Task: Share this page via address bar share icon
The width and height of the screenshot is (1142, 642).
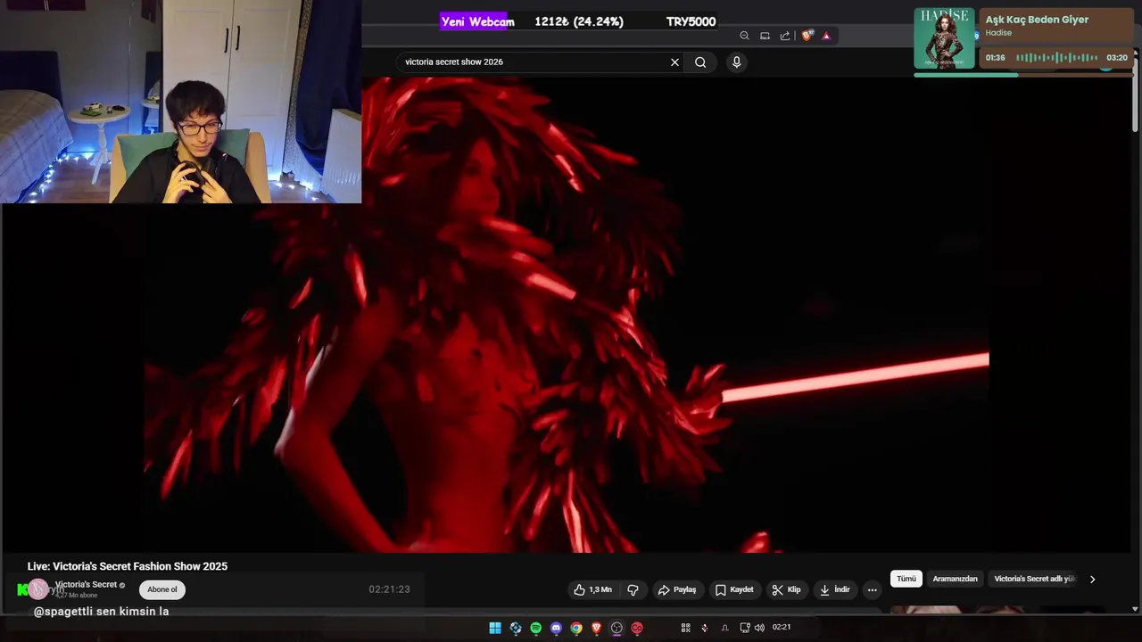Action: coord(785,36)
